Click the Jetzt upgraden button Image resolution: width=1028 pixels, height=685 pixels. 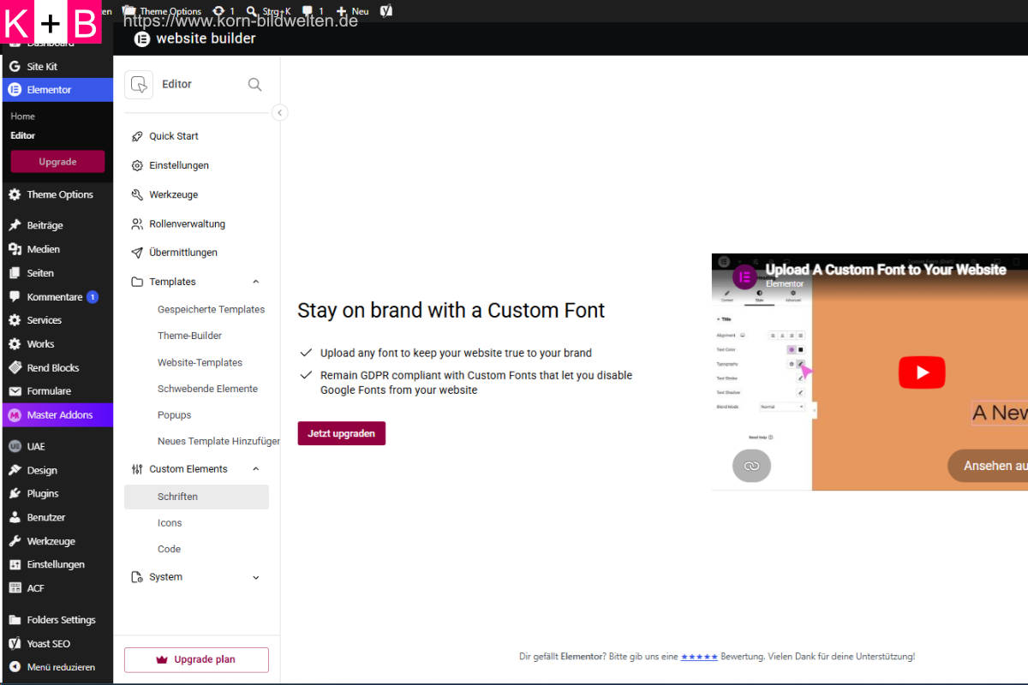[342, 433]
